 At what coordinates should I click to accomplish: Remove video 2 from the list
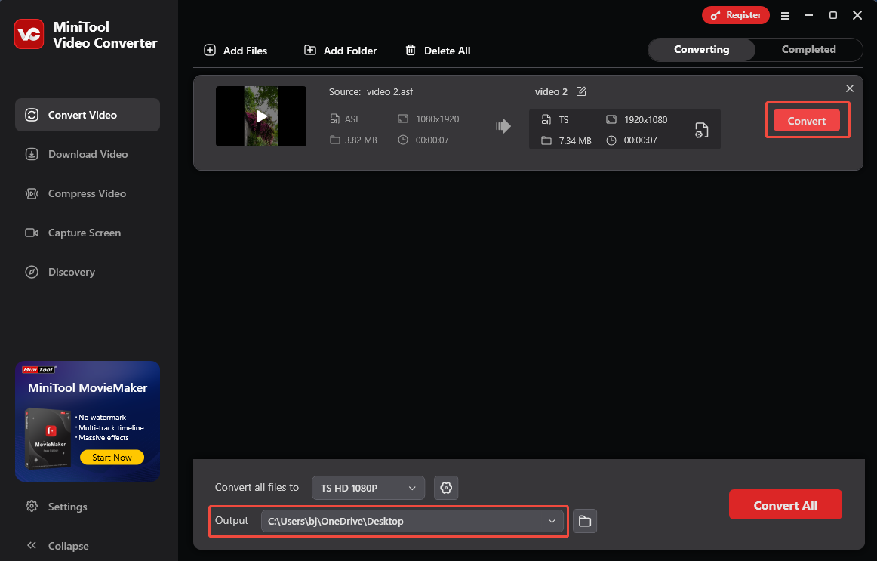tap(850, 88)
